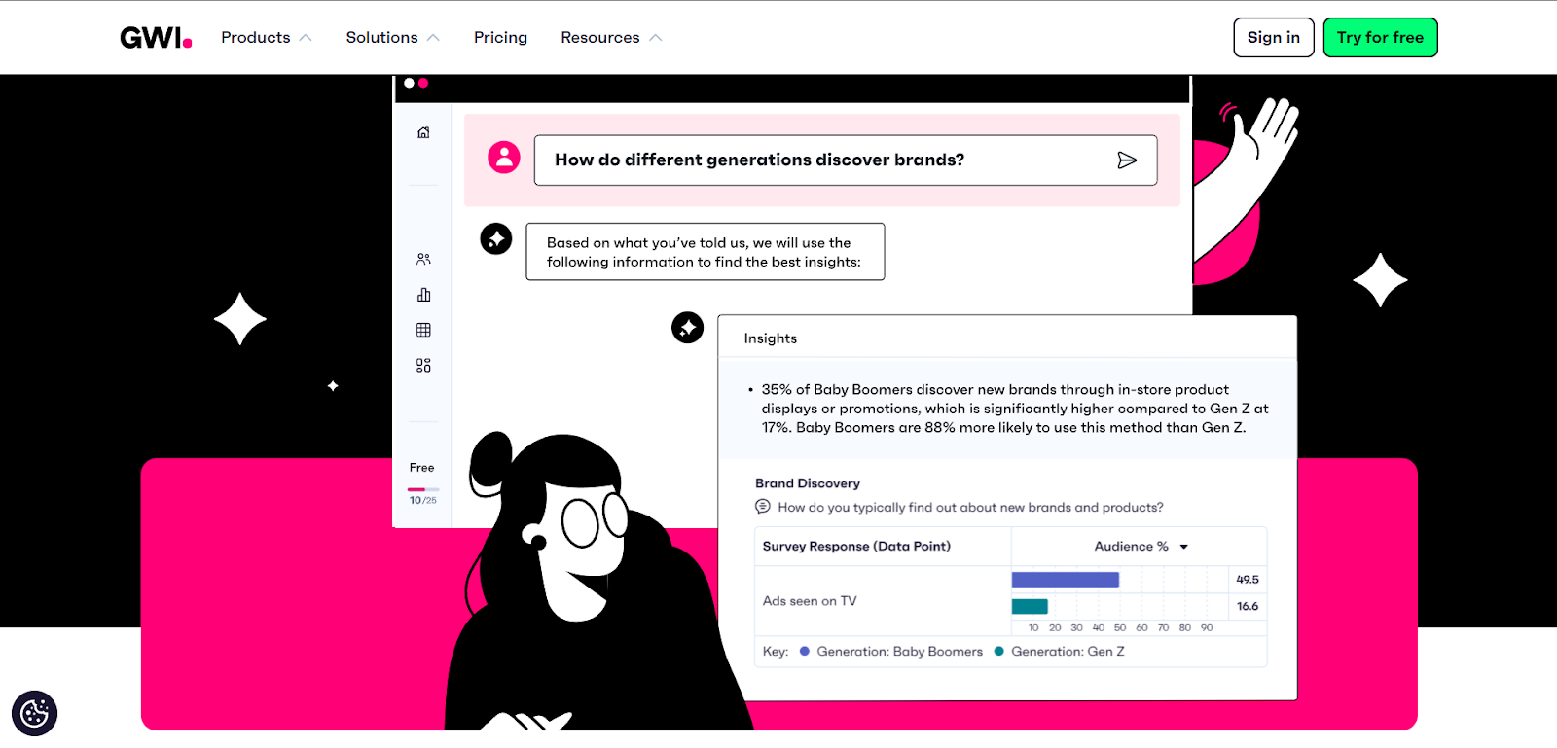Expand the Resources menu
This screenshot has width=1557, height=748.
coord(611,38)
